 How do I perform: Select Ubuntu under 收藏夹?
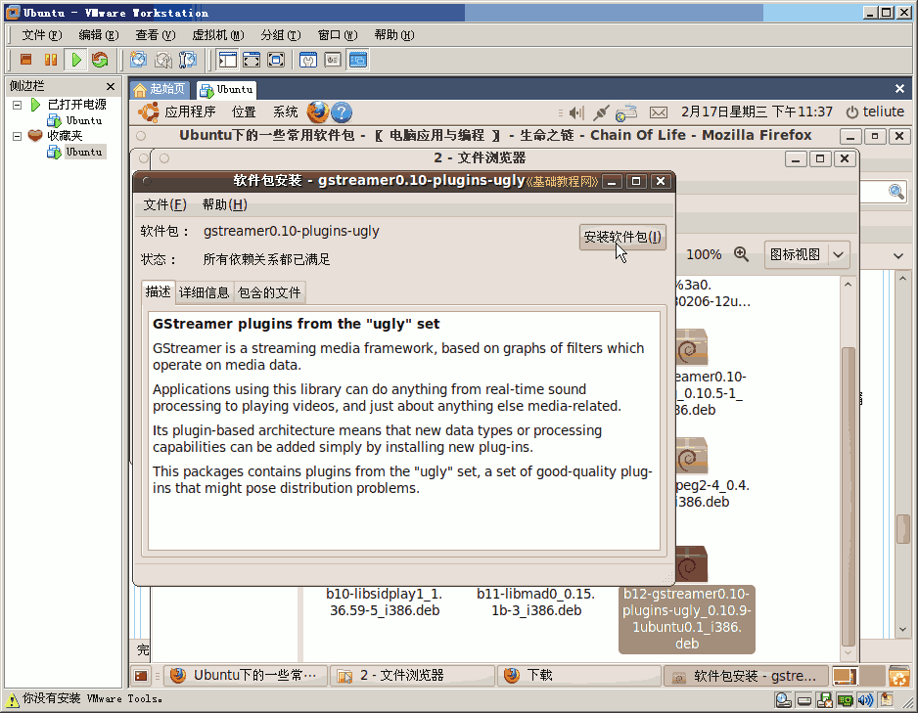pos(84,152)
